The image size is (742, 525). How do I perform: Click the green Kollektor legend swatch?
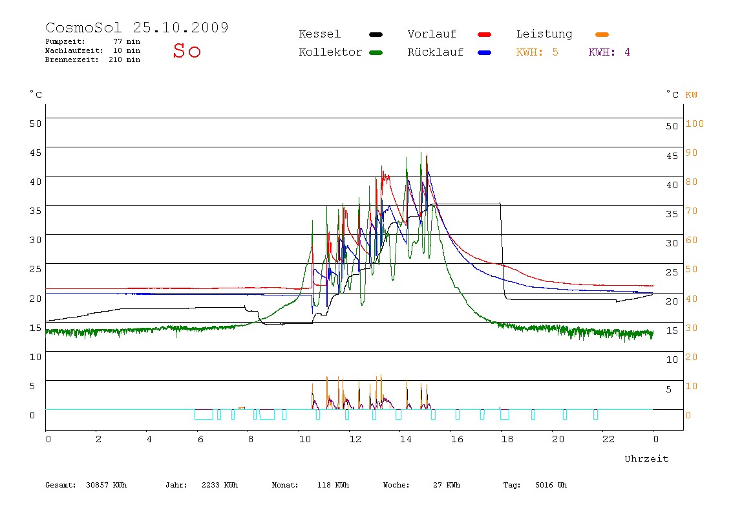(376, 52)
